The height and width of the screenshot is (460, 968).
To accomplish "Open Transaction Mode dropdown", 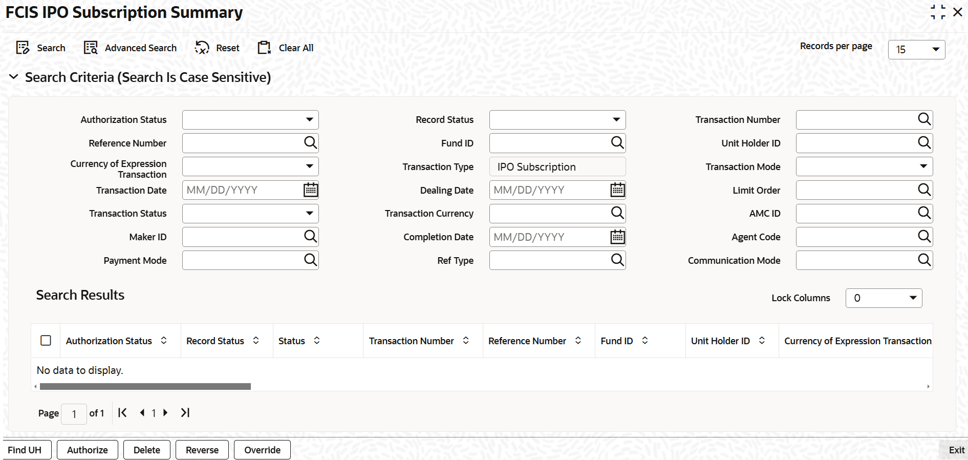I will 864,166.
